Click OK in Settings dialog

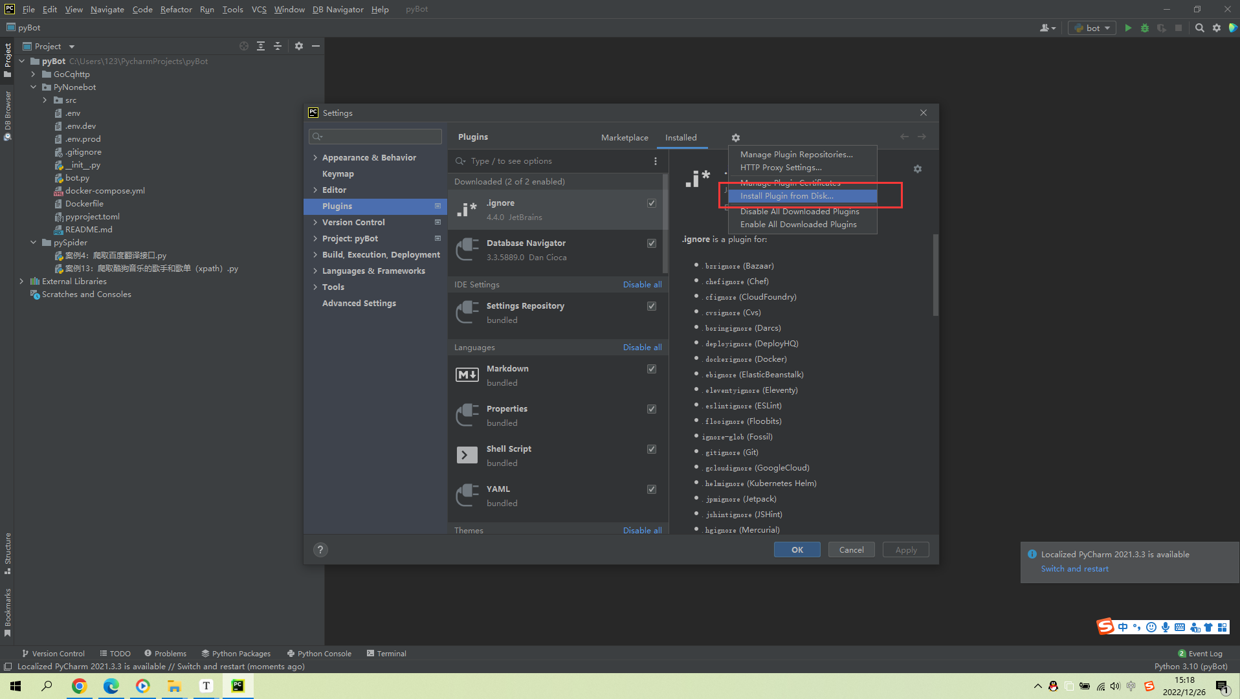[x=797, y=549]
